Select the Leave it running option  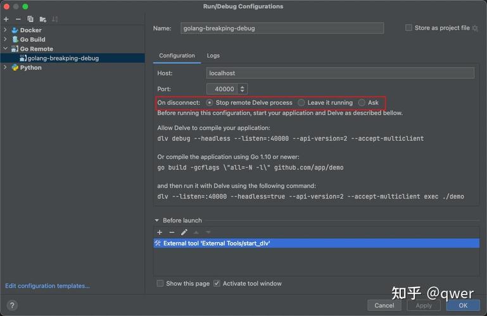[301, 102]
